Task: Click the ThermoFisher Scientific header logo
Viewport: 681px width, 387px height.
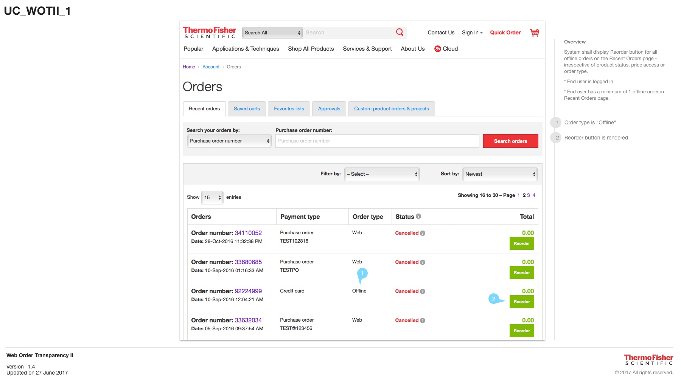Action: click(x=210, y=33)
